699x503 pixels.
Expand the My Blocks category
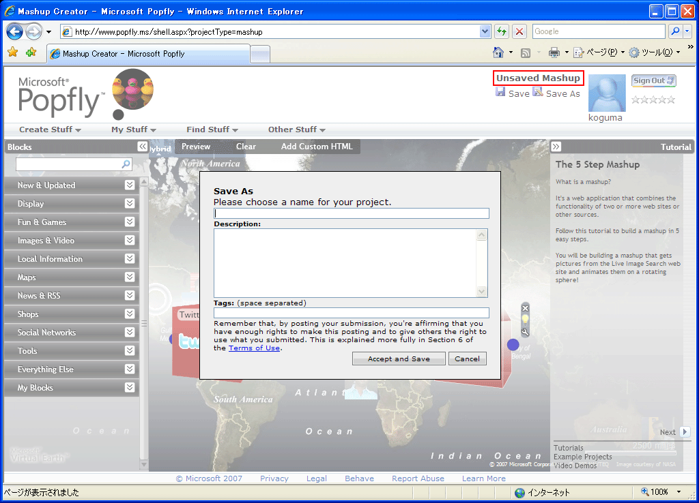click(130, 387)
